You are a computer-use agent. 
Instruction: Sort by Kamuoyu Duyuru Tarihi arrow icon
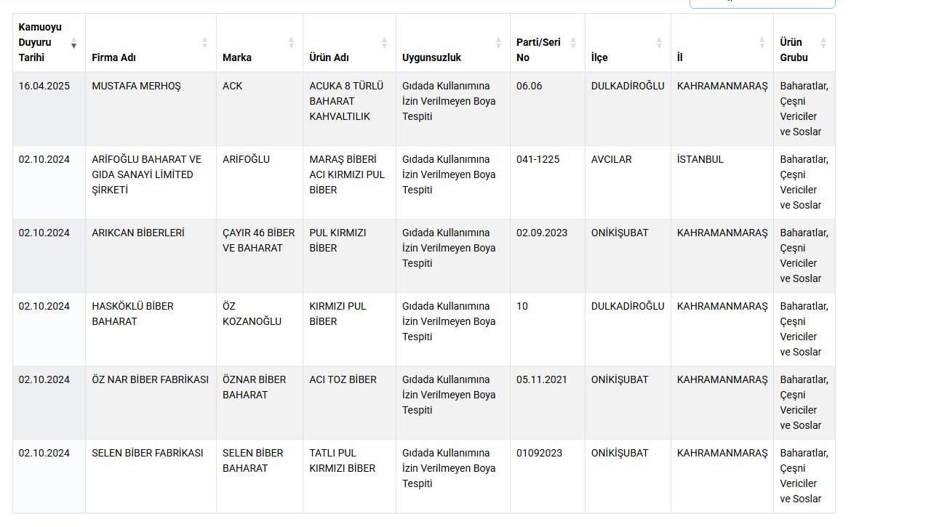[73, 46]
